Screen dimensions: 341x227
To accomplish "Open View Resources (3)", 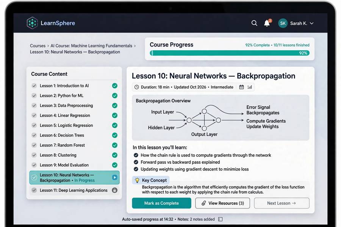I will (222, 203).
